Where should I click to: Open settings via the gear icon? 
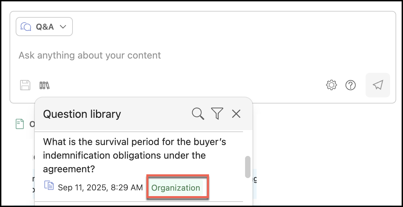[x=332, y=85]
